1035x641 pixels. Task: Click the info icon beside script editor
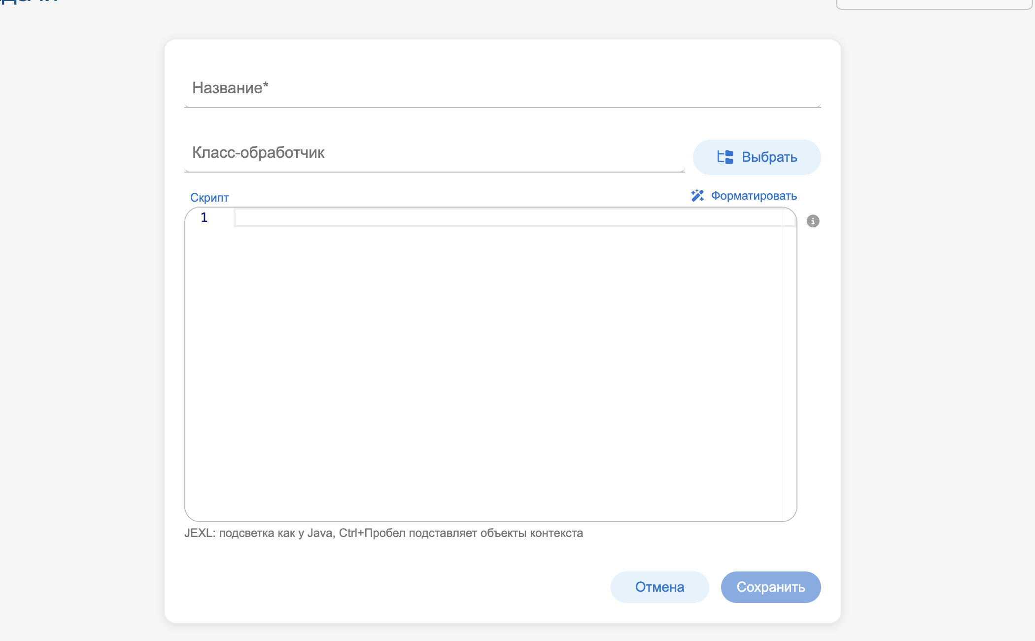(813, 221)
